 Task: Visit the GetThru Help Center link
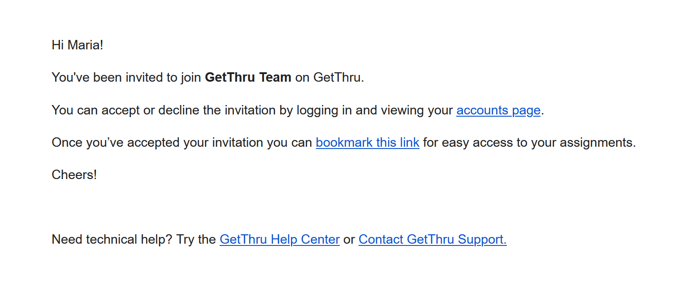(x=280, y=240)
